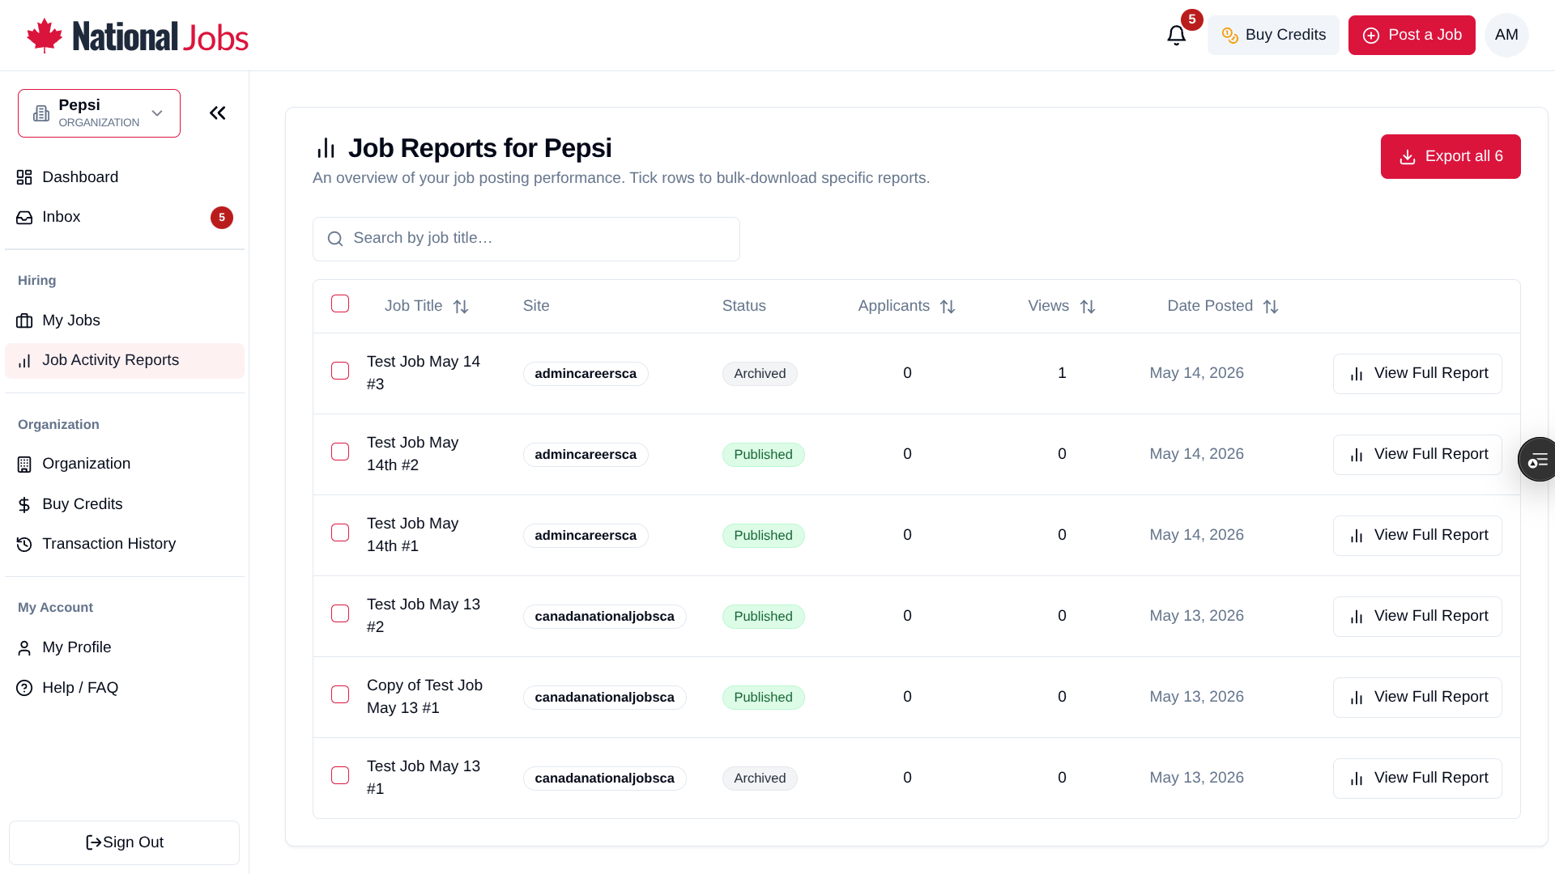The image size is (1555, 874).
Task: Click the coins icon in header Buy Credits
Action: 1230,36
